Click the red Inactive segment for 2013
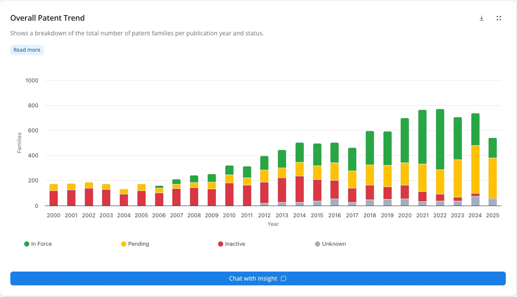The width and height of the screenshot is (517, 297). [x=282, y=190]
